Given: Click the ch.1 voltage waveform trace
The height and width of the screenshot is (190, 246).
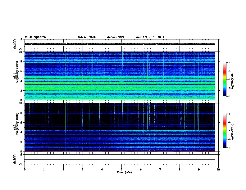Looking at the screenshot, I should coord(120,44).
